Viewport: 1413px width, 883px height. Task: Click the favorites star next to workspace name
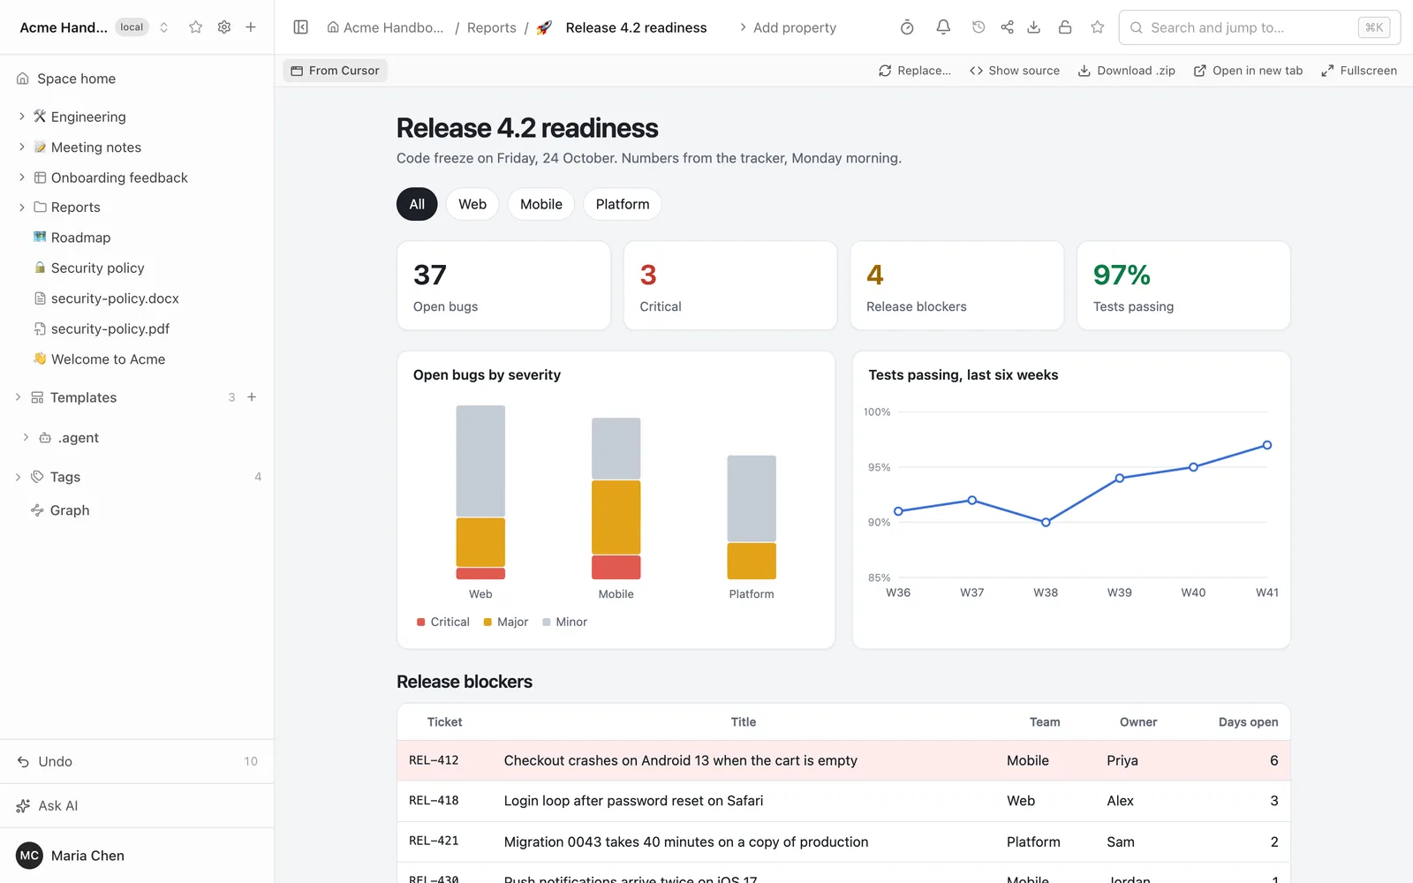(x=196, y=27)
